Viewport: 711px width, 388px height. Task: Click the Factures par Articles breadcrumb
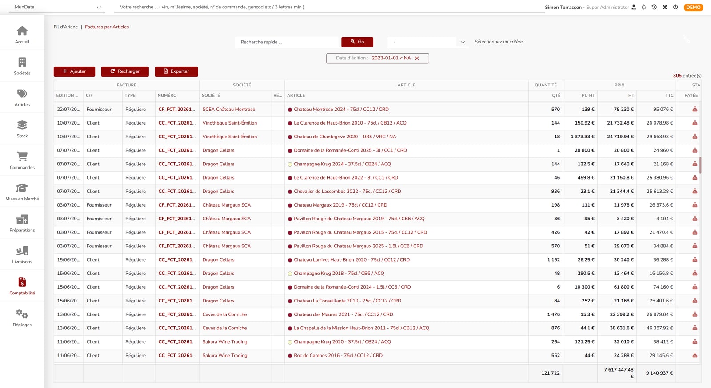pos(107,27)
